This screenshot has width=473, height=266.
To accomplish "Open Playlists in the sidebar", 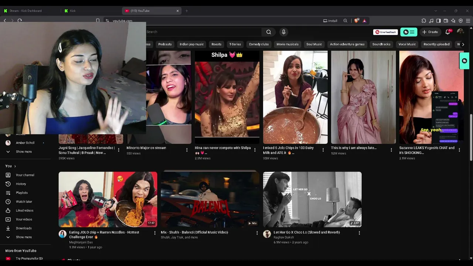I will (x=22, y=193).
